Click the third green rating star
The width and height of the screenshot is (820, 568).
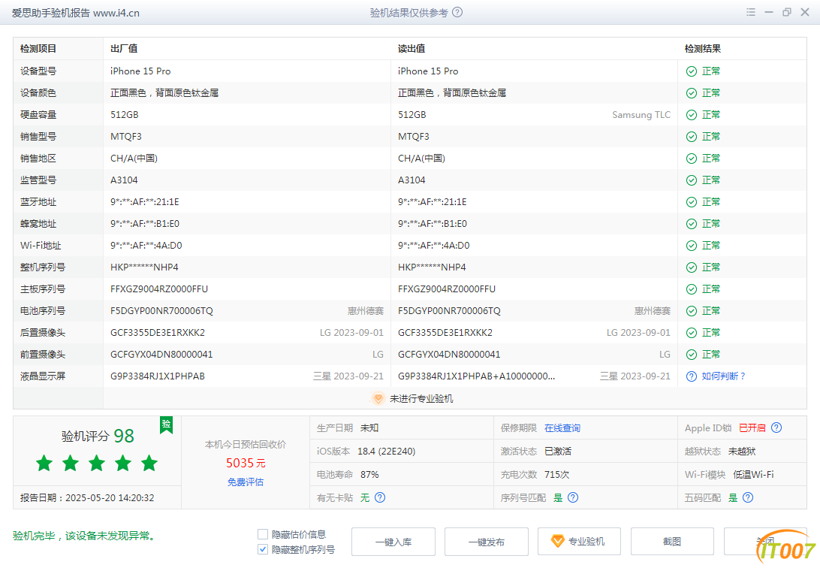97,463
